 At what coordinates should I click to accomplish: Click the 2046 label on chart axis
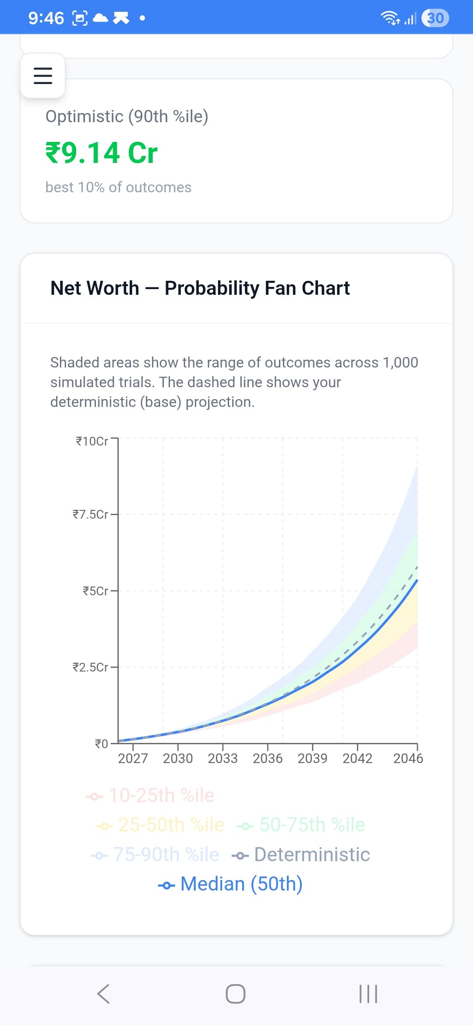pos(408,758)
